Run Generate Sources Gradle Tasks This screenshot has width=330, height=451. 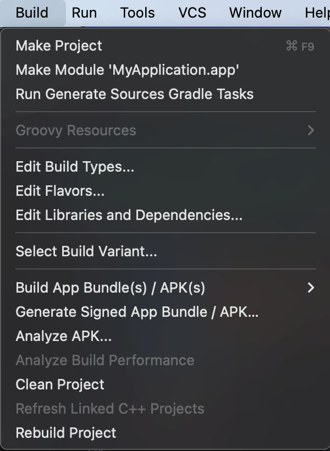[165, 94]
